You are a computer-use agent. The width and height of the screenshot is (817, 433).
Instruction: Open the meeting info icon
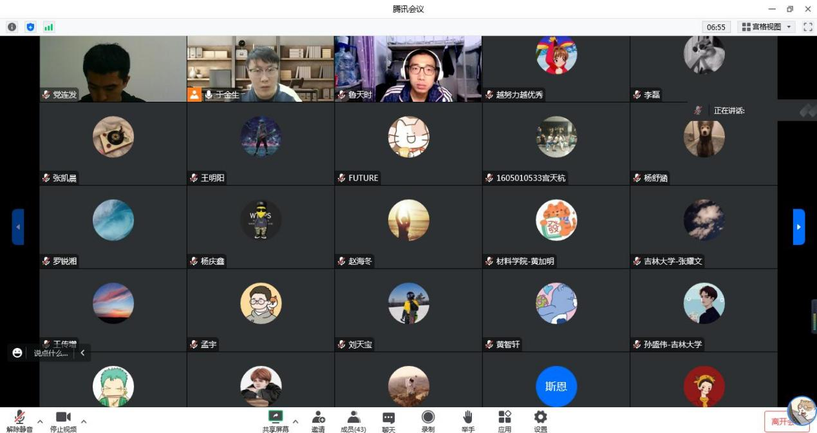click(12, 27)
